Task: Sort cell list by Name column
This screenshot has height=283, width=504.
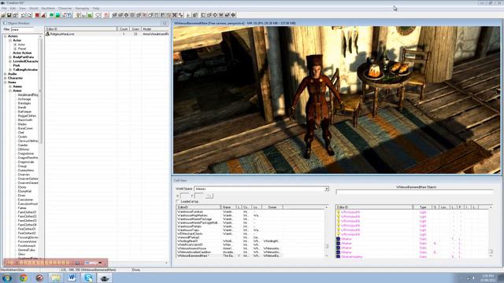Action: (228, 208)
